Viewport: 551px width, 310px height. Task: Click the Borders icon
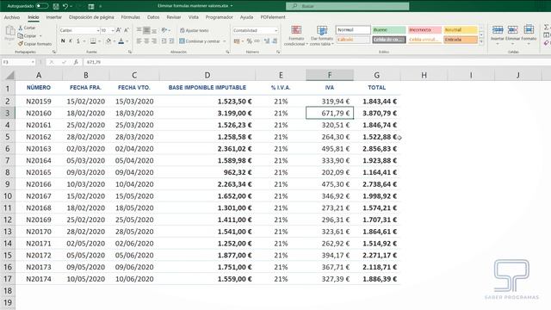point(93,41)
